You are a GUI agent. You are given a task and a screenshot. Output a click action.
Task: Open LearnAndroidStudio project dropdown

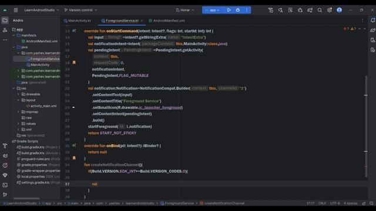[42, 10]
